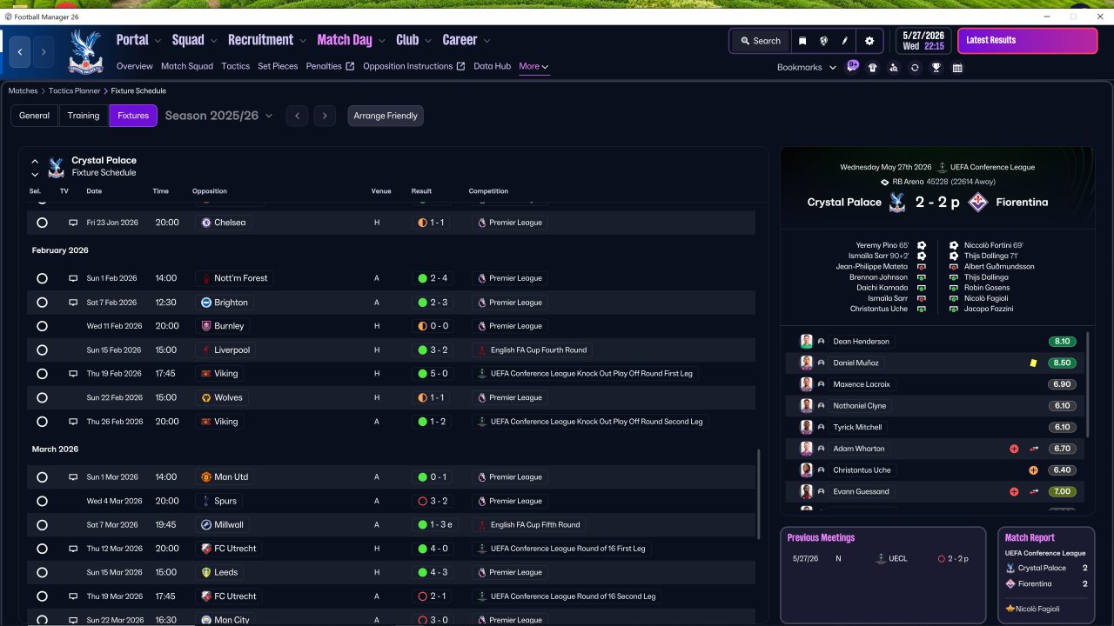Open the Set Pieces submenu item
This screenshot has height=626, width=1114.
coord(278,66)
